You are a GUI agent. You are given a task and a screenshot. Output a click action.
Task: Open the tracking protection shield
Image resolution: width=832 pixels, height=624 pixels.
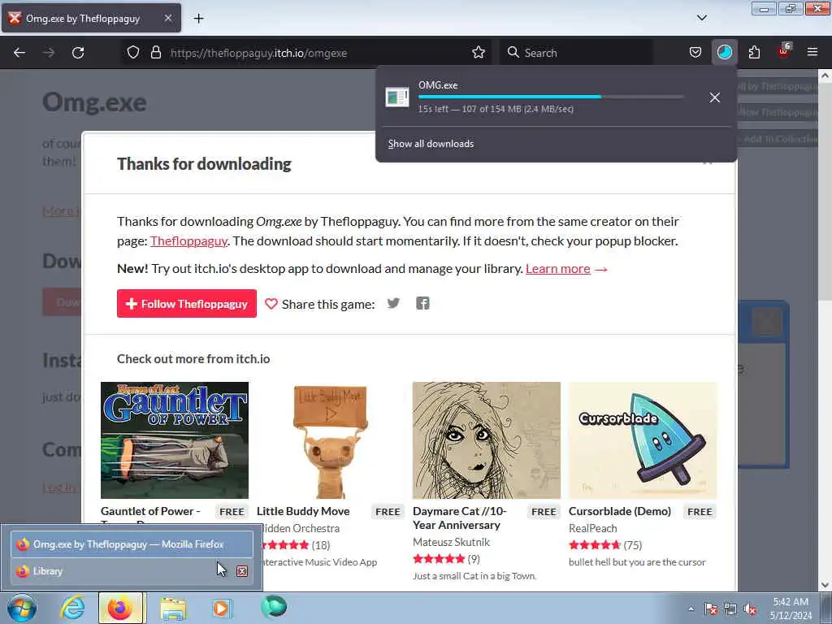pos(133,53)
